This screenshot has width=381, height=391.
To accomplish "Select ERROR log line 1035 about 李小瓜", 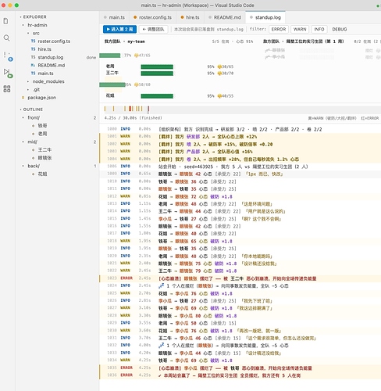I will 240,368.
